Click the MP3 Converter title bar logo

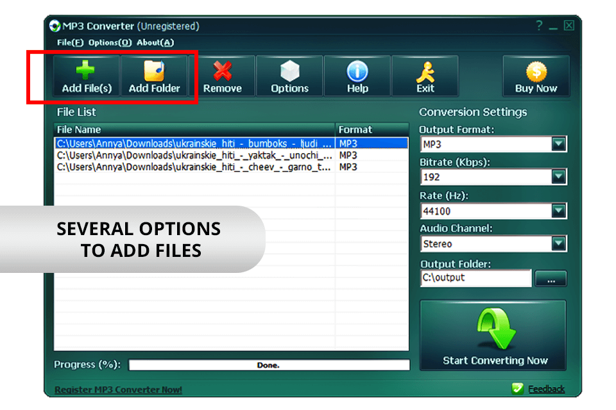55,26
